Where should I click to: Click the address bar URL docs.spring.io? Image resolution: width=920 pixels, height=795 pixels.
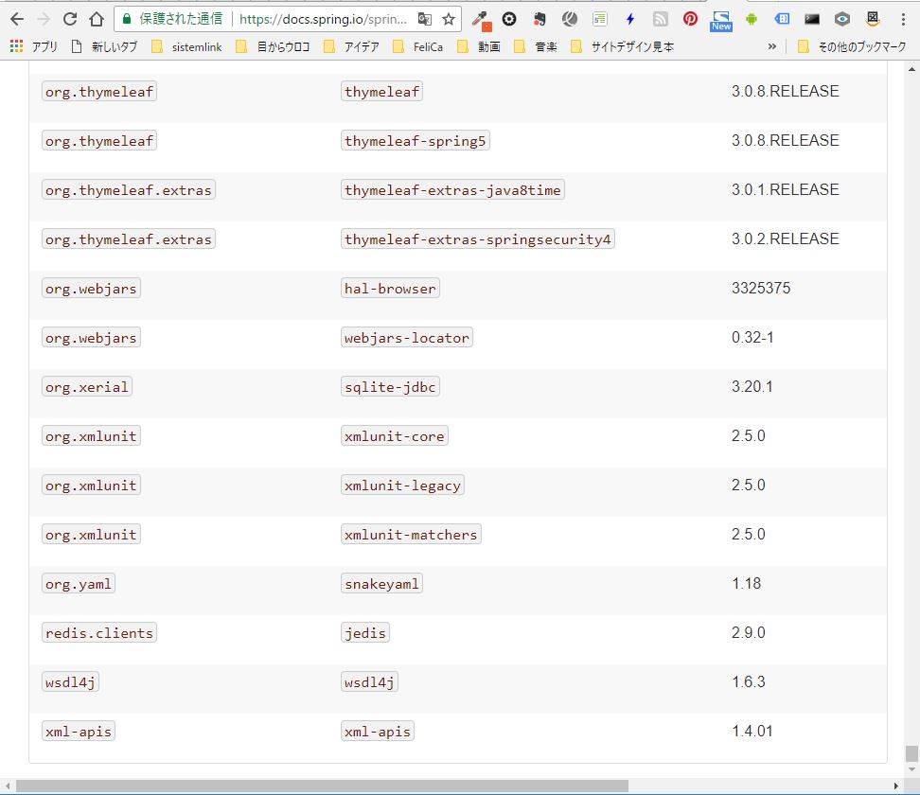[x=323, y=19]
